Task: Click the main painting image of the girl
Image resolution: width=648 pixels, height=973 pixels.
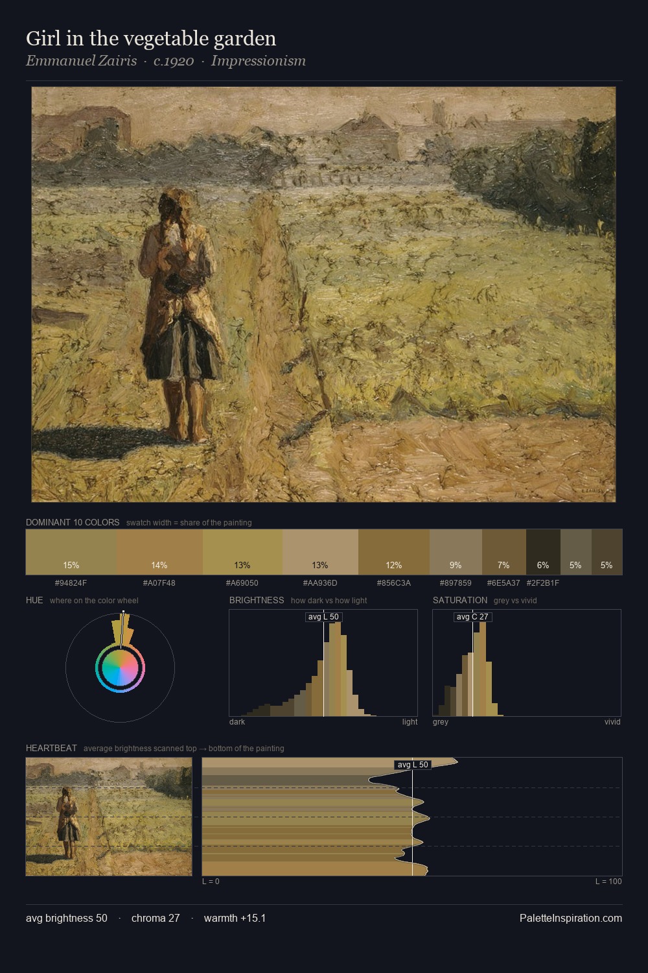Action: click(323, 294)
